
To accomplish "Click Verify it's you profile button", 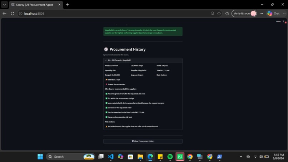I will click(244, 14).
